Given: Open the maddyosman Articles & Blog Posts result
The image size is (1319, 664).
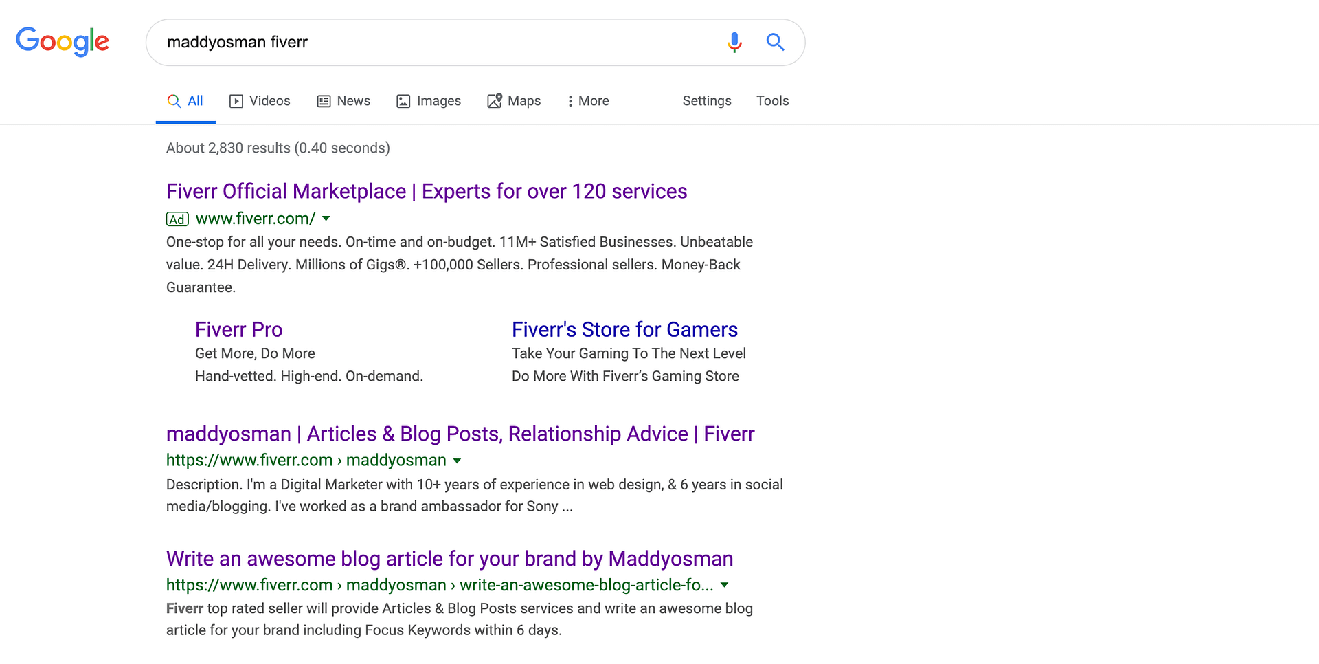Looking at the screenshot, I should 460,434.
